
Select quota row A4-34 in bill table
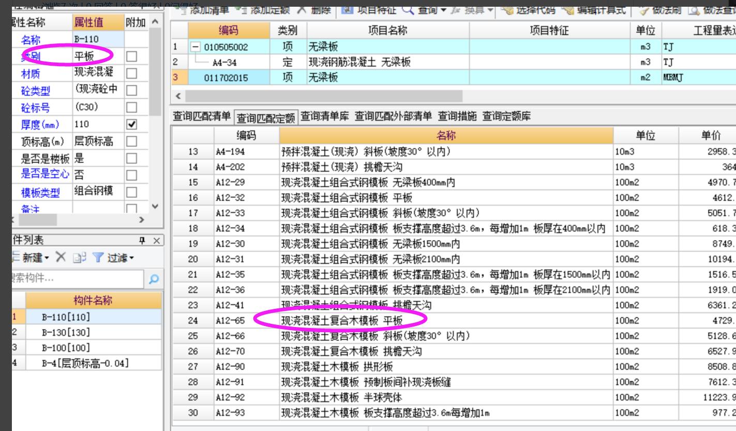tap(454, 63)
